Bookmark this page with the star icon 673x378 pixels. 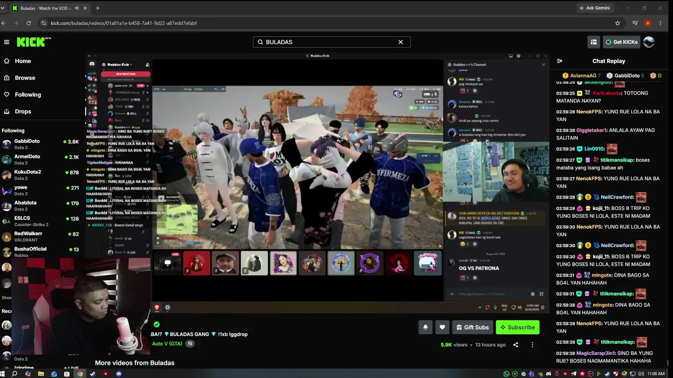[x=617, y=23]
